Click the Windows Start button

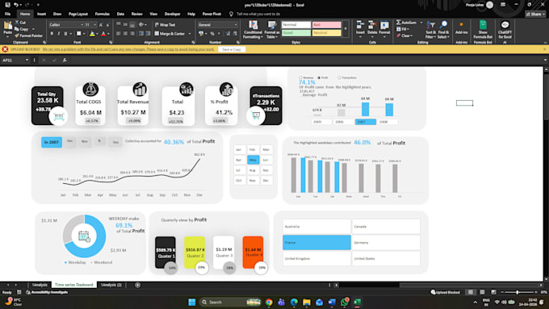click(192, 302)
